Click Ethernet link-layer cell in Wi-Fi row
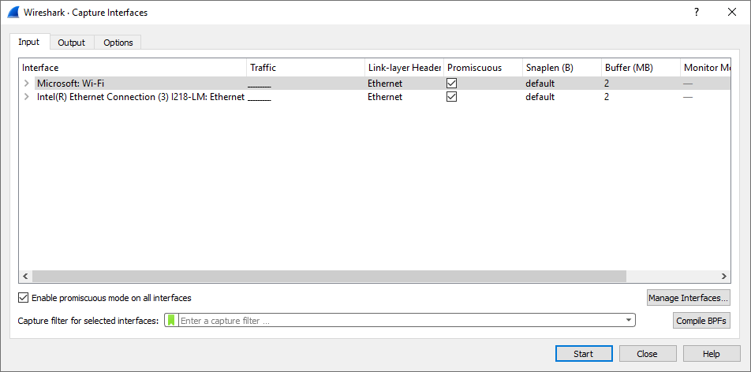 [385, 84]
